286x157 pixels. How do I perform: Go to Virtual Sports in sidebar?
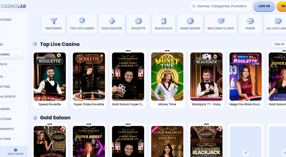[x=8, y=97]
